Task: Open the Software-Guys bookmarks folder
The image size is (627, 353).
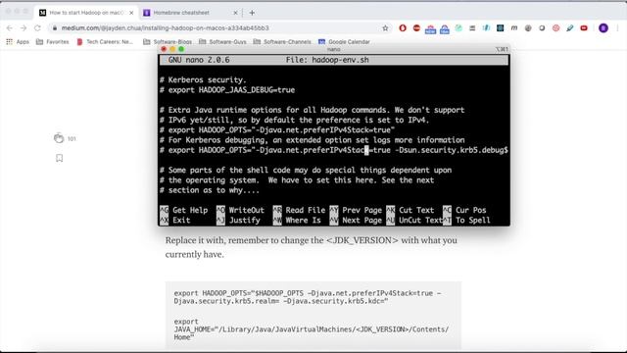Action: coord(222,41)
